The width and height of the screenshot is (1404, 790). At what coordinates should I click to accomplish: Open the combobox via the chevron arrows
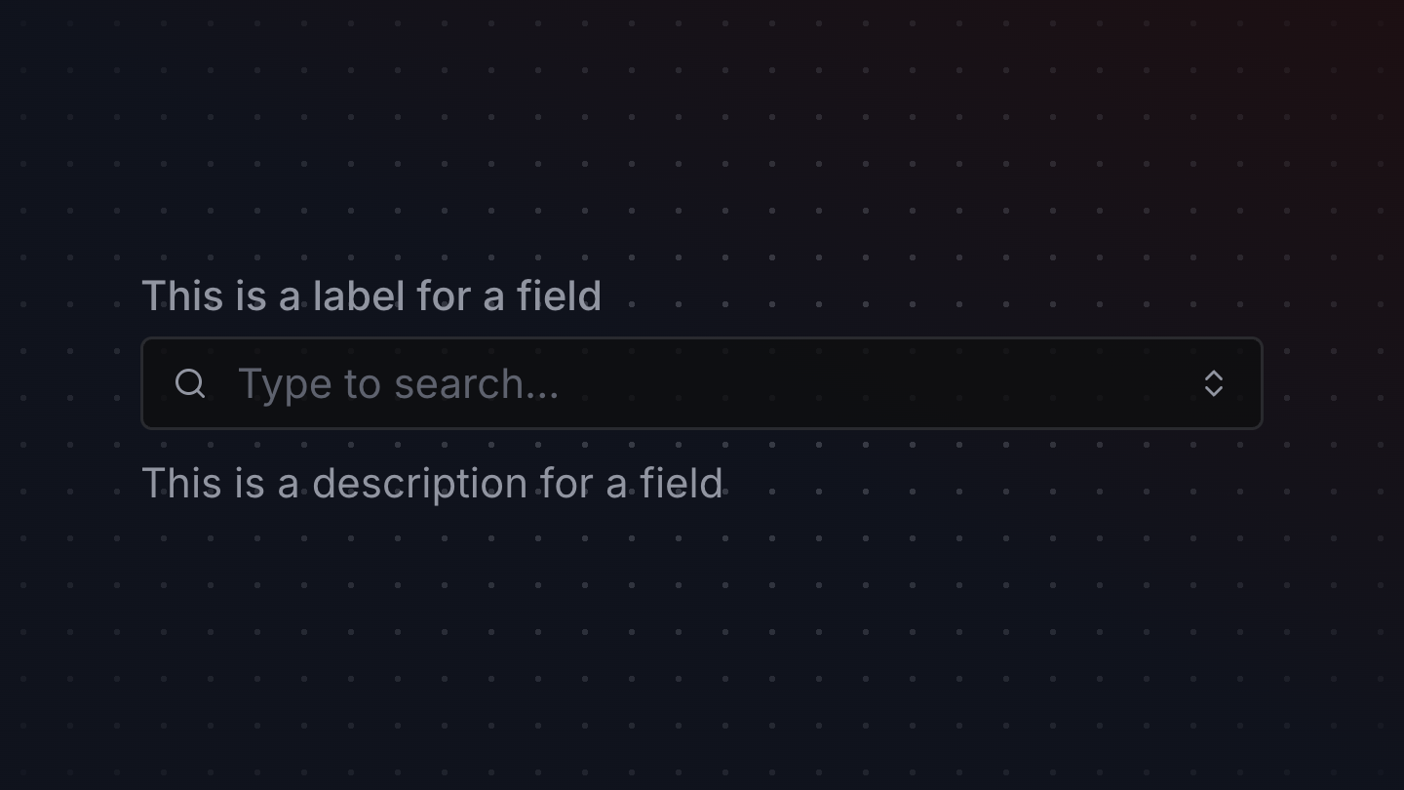pyautogui.click(x=1213, y=383)
